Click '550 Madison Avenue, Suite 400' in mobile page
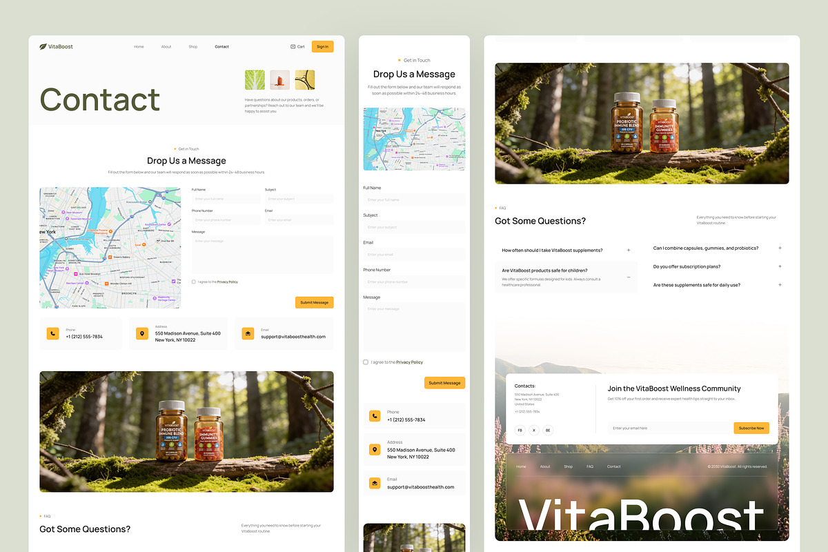This screenshot has width=828, height=552. tap(421, 450)
